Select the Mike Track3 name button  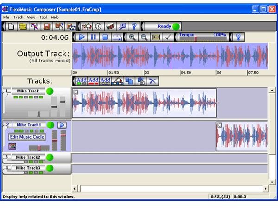point(28,168)
